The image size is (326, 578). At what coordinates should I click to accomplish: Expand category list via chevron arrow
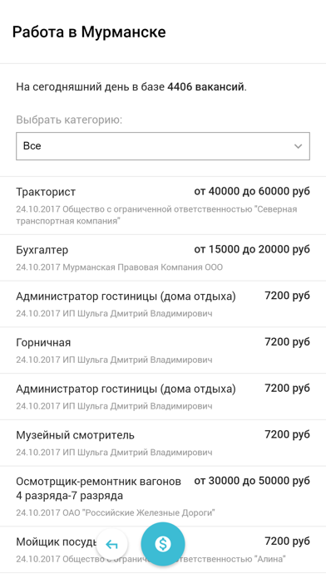click(298, 146)
